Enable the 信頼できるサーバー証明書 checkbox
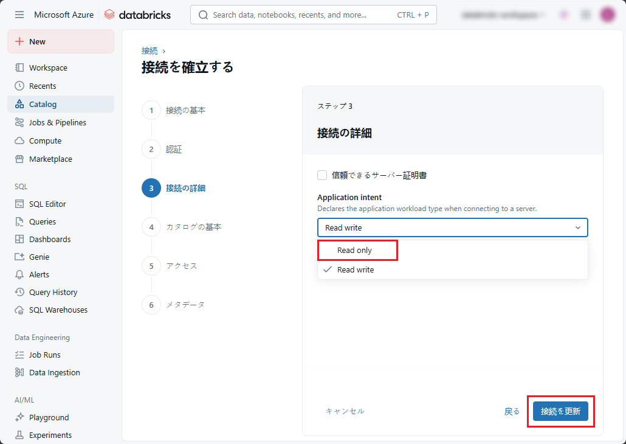626x444 pixels. [x=322, y=175]
